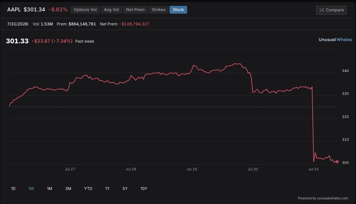
Task: Click the Past week label
Action: (85, 41)
